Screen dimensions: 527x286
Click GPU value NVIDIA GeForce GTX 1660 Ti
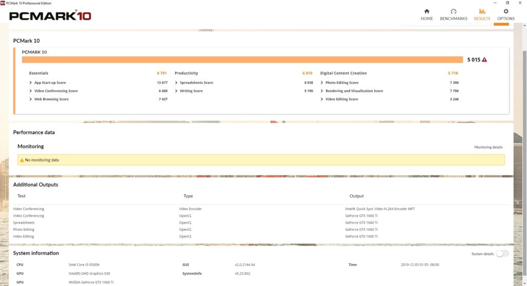click(91, 282)
